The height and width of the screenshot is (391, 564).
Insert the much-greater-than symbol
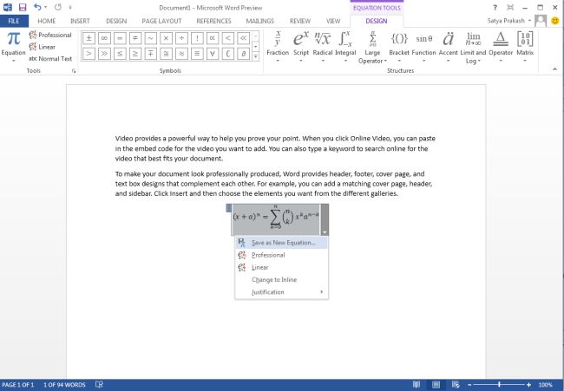tap(104, 54)
